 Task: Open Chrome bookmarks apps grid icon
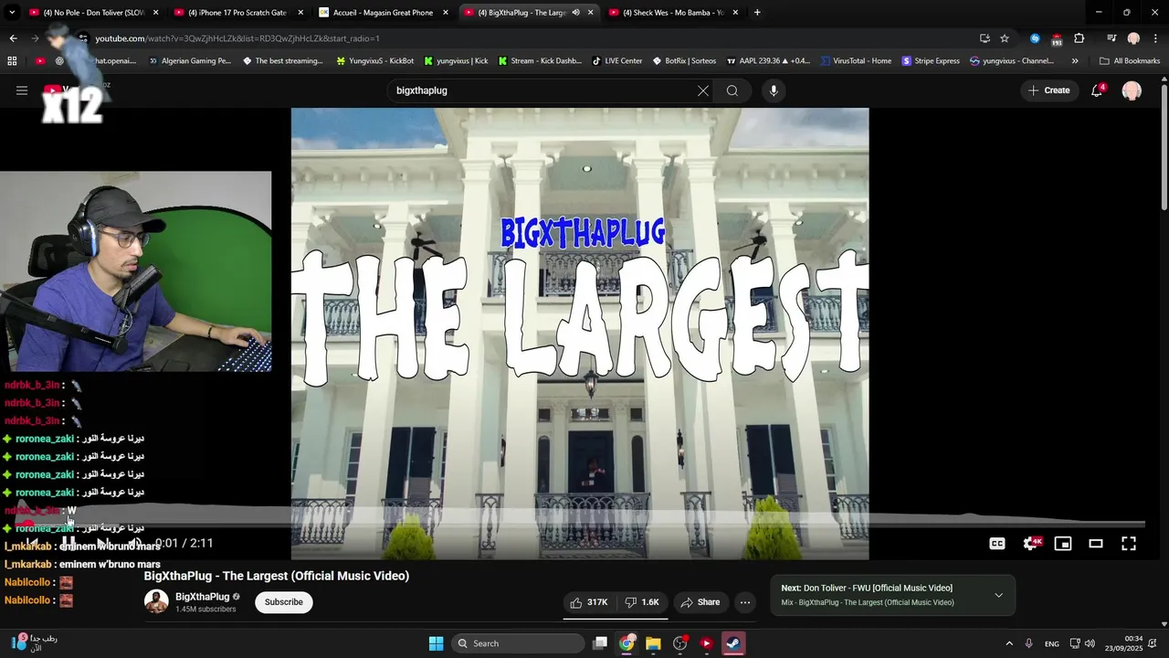12,61
